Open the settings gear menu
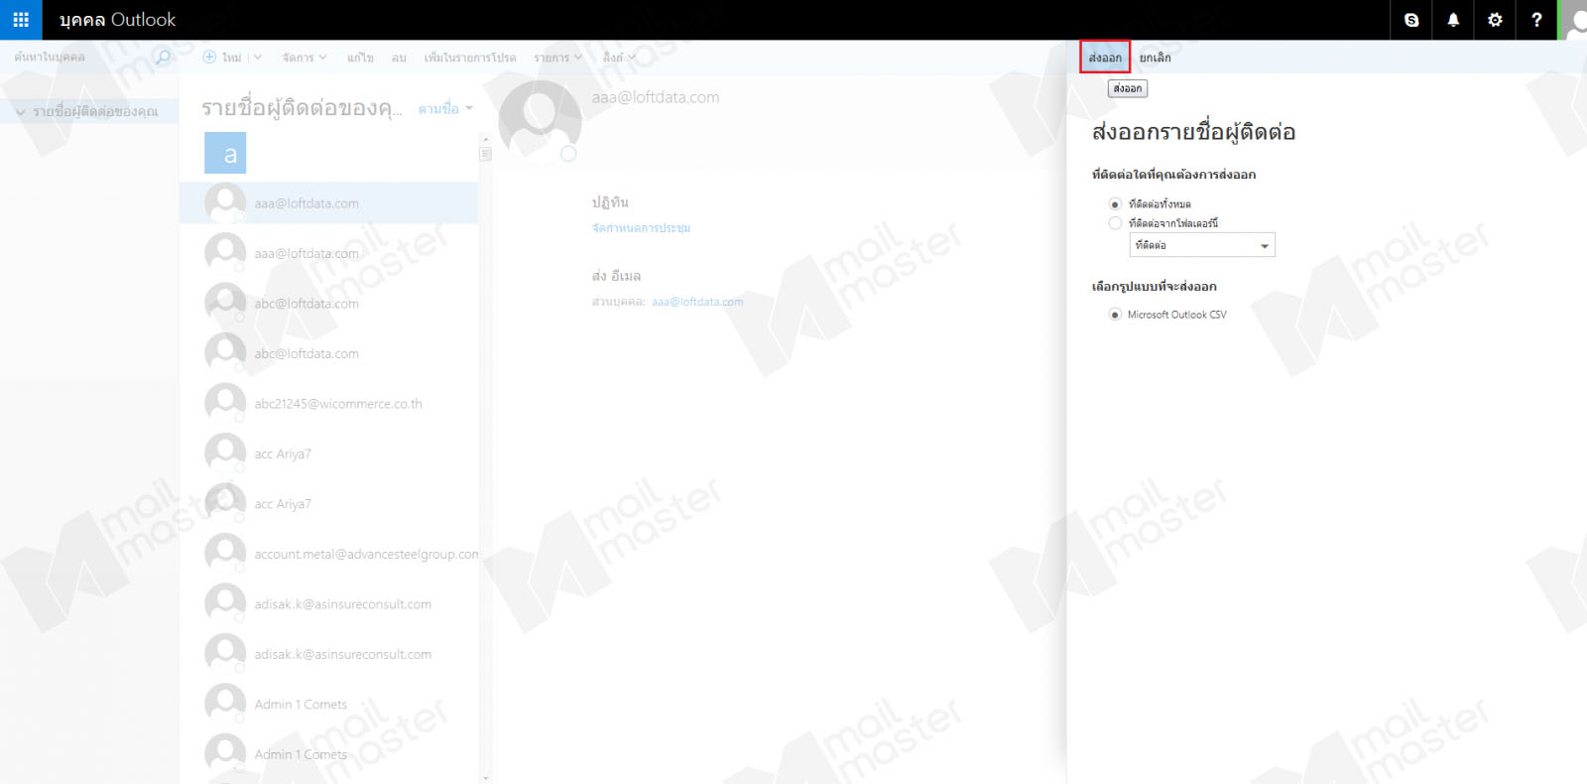 [1495, 20]
